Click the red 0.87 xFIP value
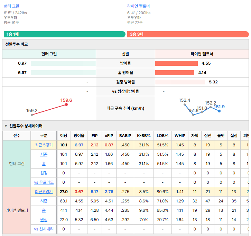251x236 pixels. [x=109, y=145]
